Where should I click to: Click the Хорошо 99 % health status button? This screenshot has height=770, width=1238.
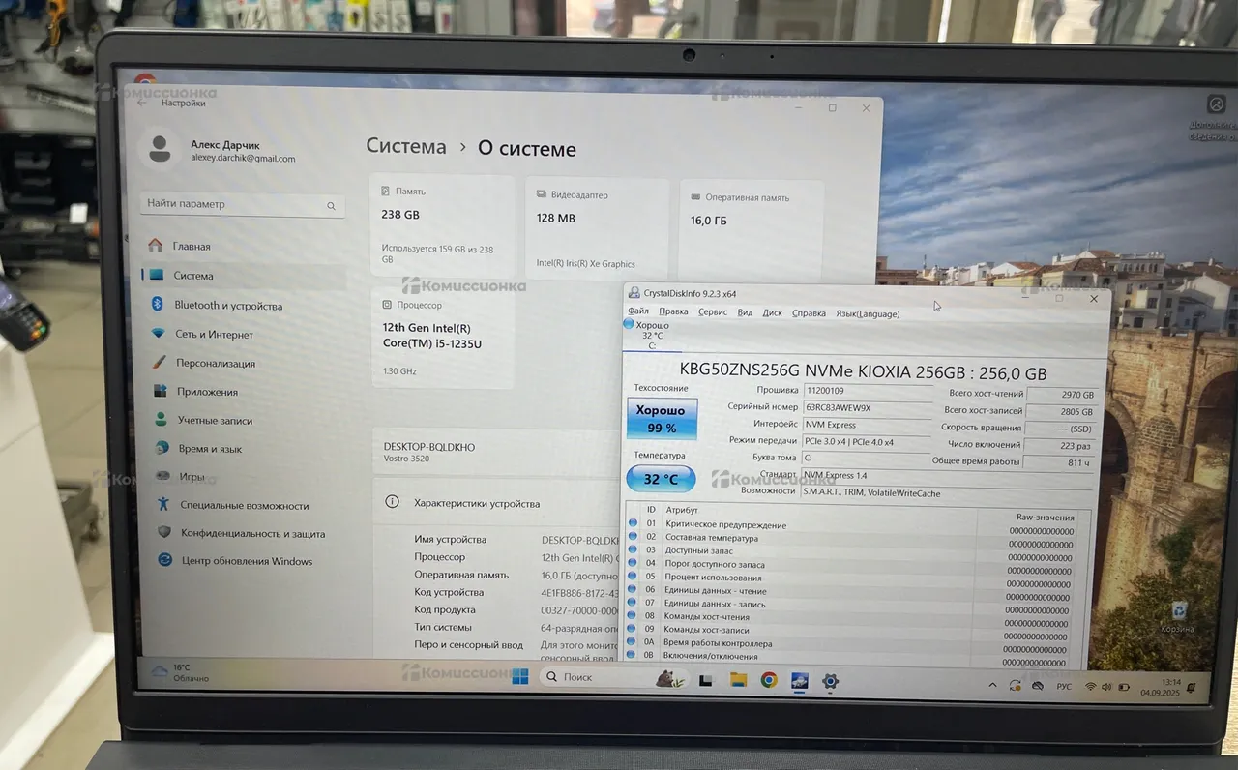(662, 419)
